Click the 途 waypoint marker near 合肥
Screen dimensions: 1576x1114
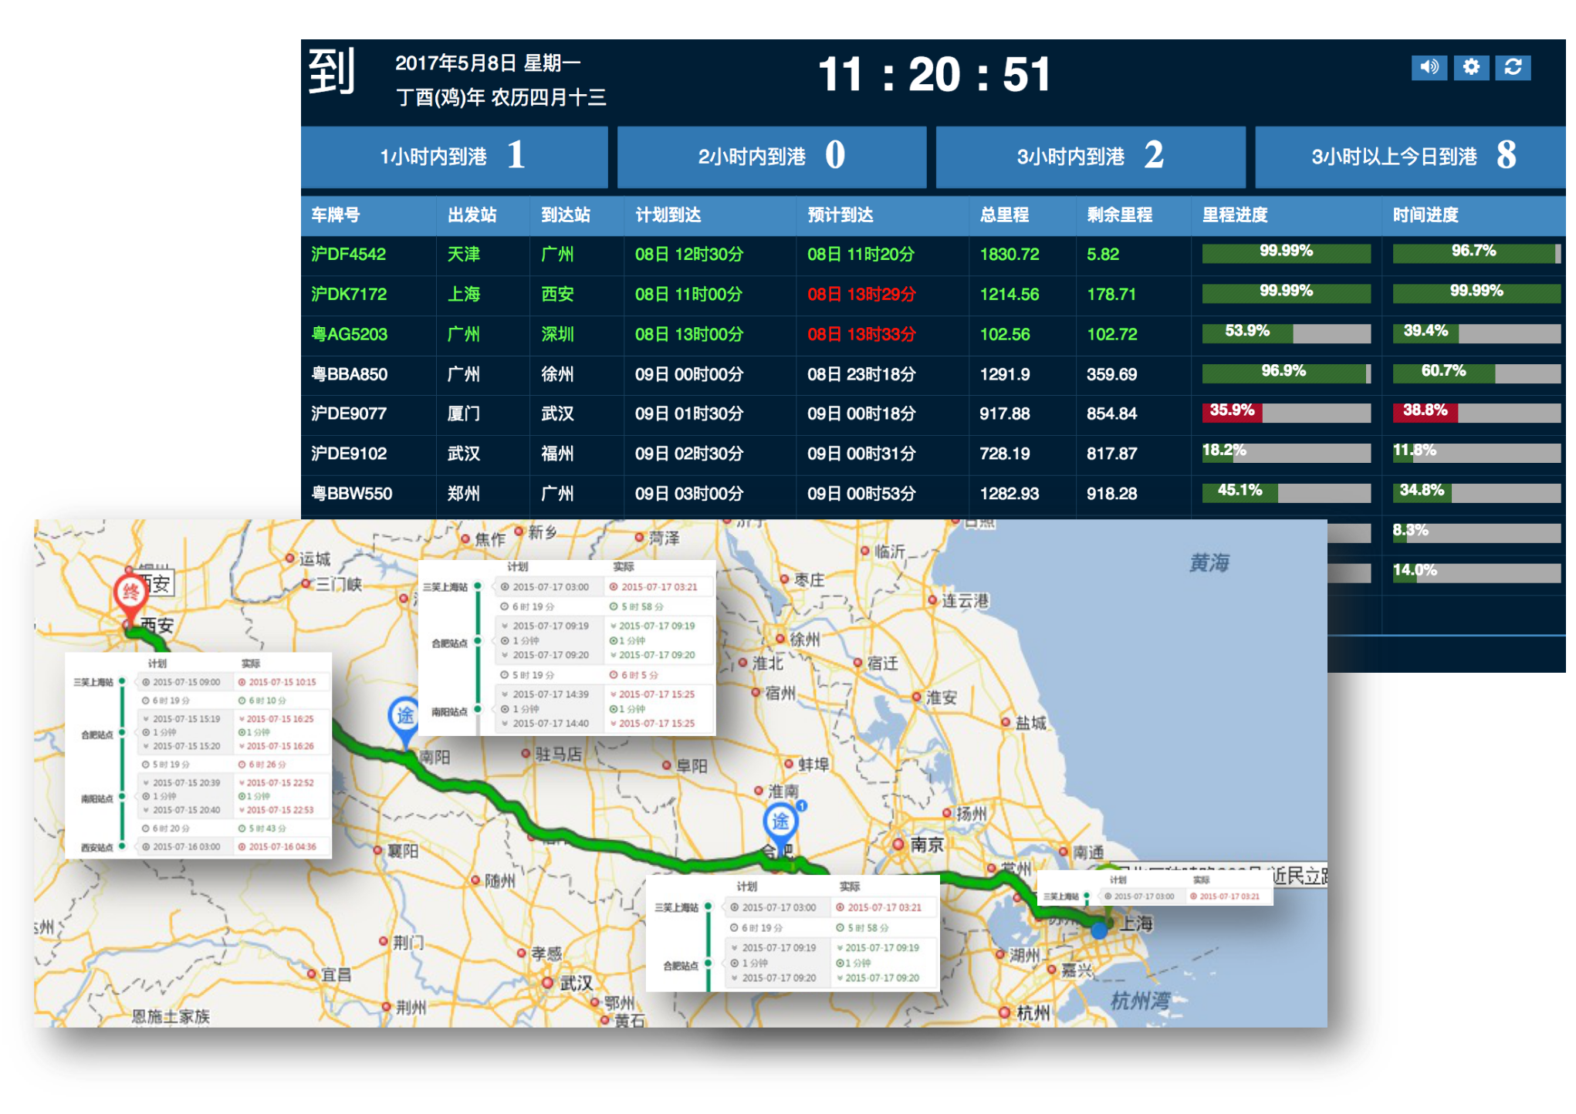780,821
